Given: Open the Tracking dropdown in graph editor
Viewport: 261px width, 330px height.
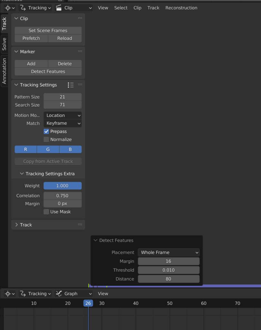Looking at the screenshot, I should 35,294.
